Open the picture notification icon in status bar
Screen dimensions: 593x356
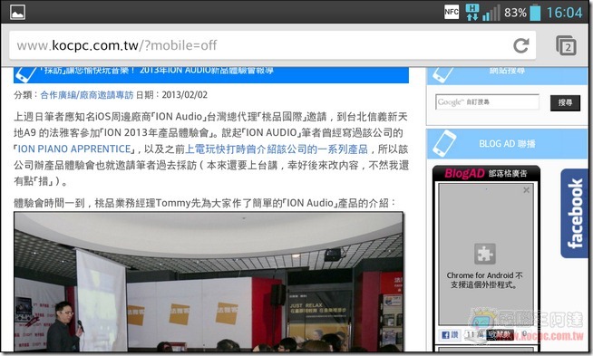18,12
